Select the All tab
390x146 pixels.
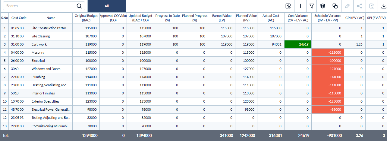tap(107, 6)
